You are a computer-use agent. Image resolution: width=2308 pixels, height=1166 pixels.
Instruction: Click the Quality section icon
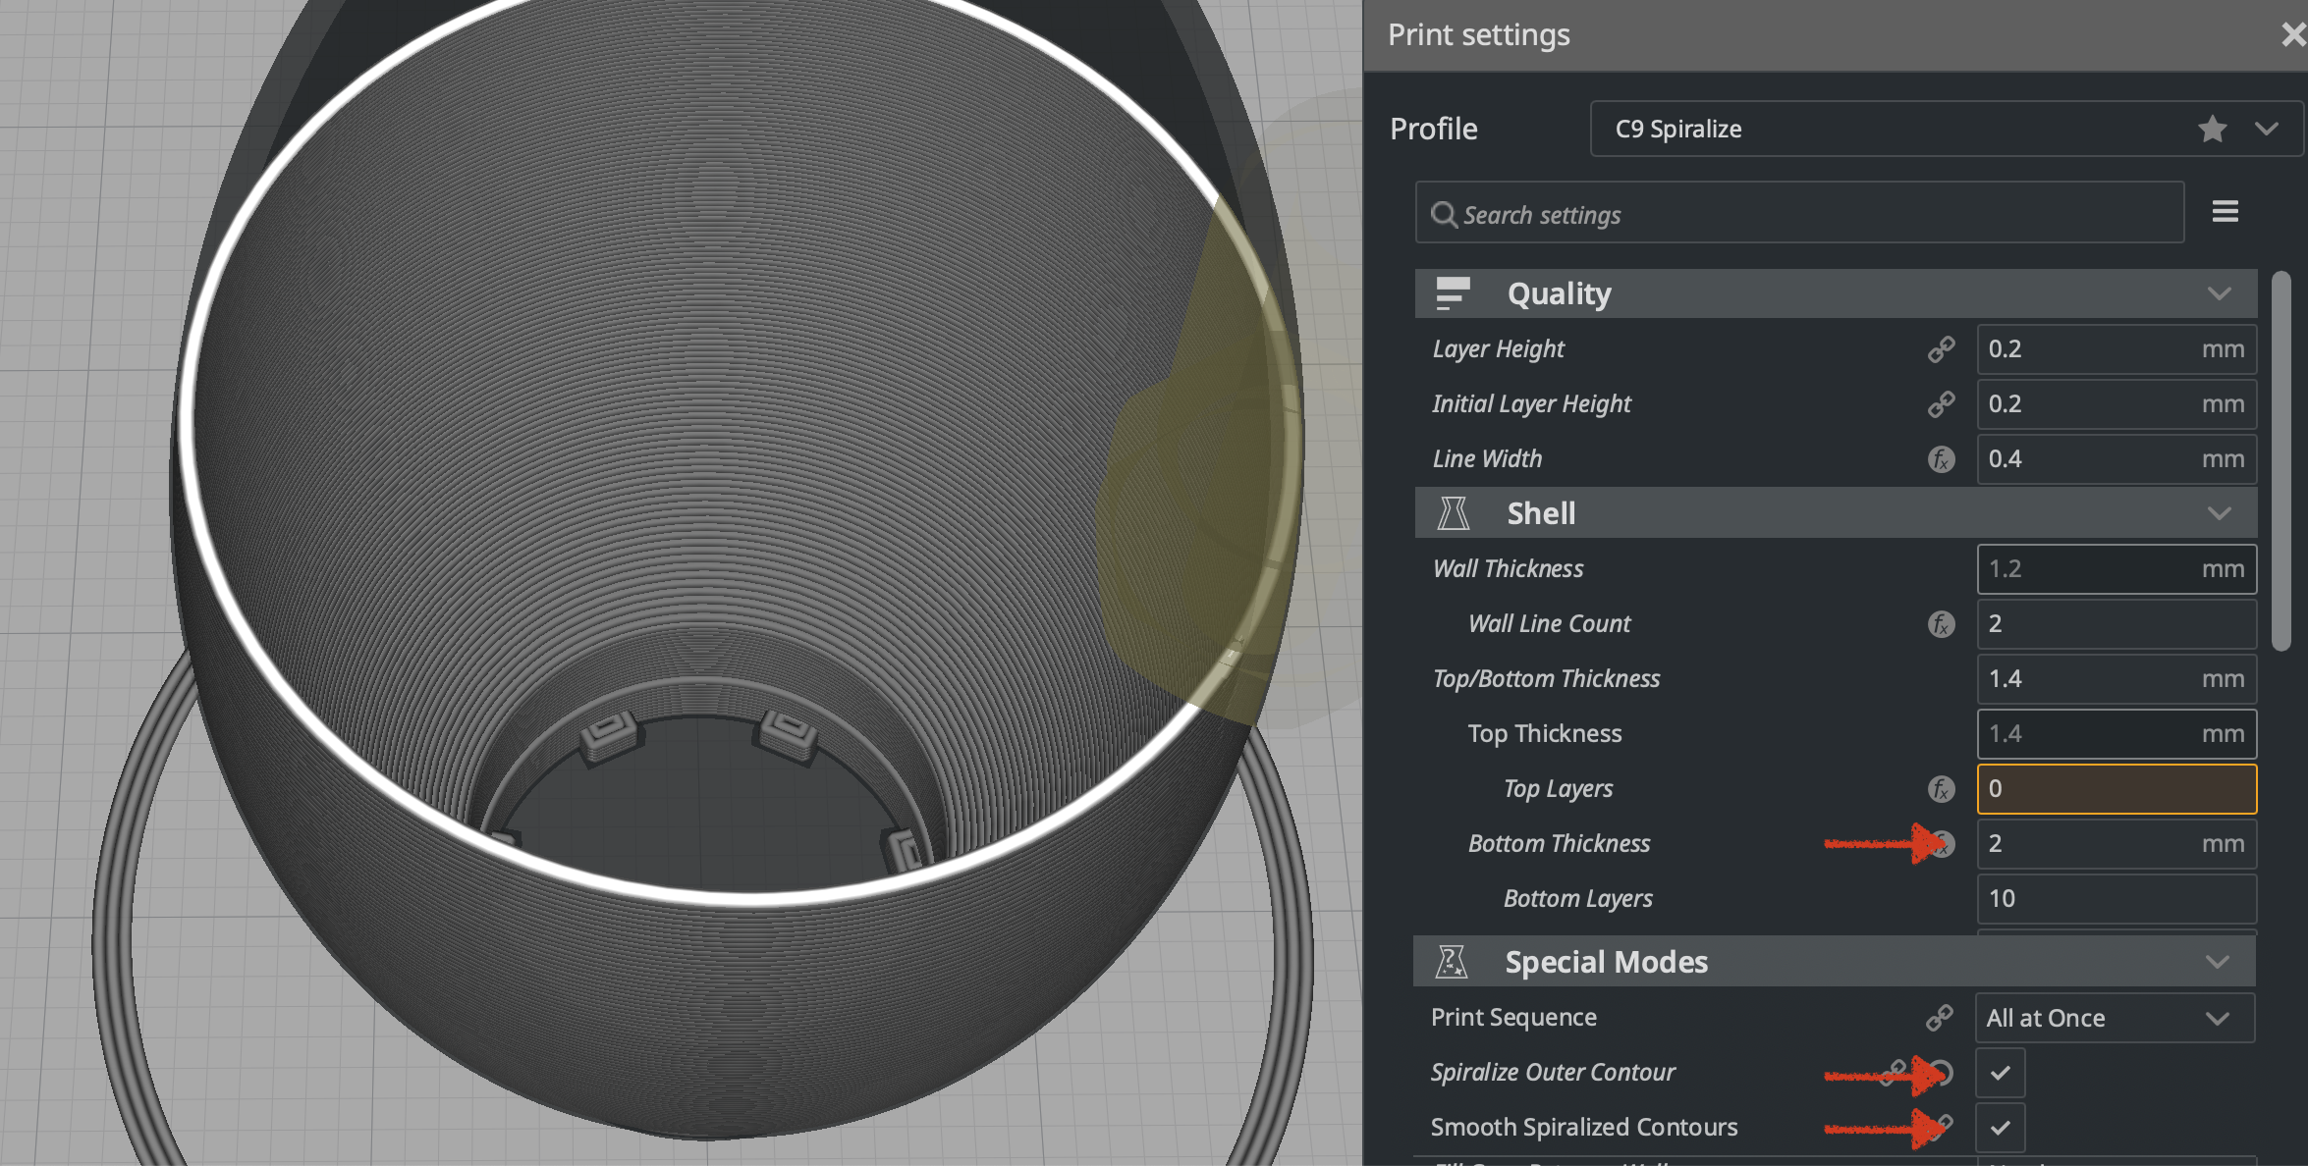coord(1452,291)
